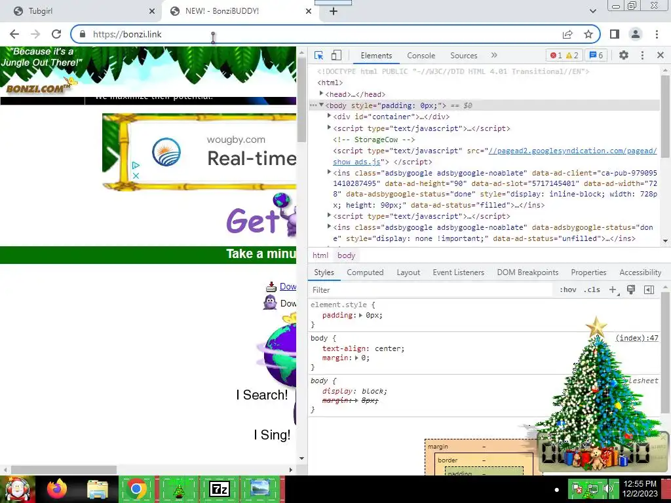Screen dimensions: 671x503
Task: Click the AdChoices triangle icon on the ad
Action: pos(136,165)
